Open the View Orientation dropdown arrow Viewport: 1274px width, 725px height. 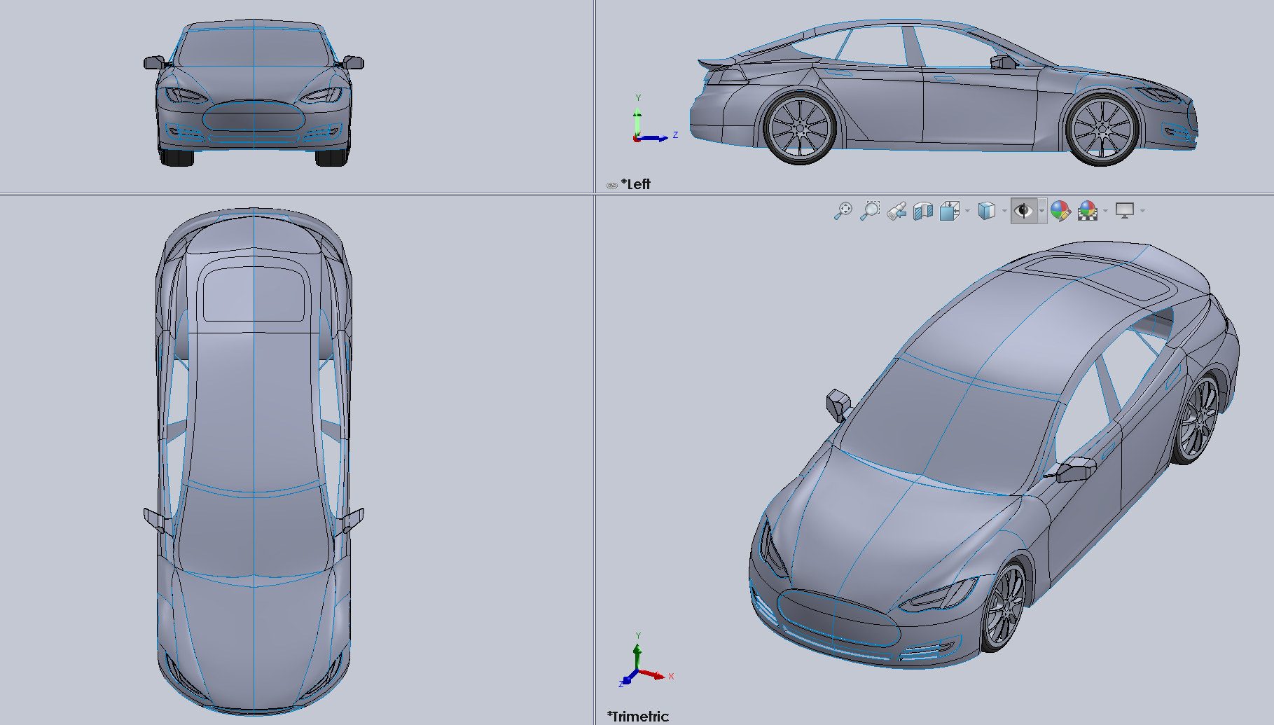pos(967,211)
